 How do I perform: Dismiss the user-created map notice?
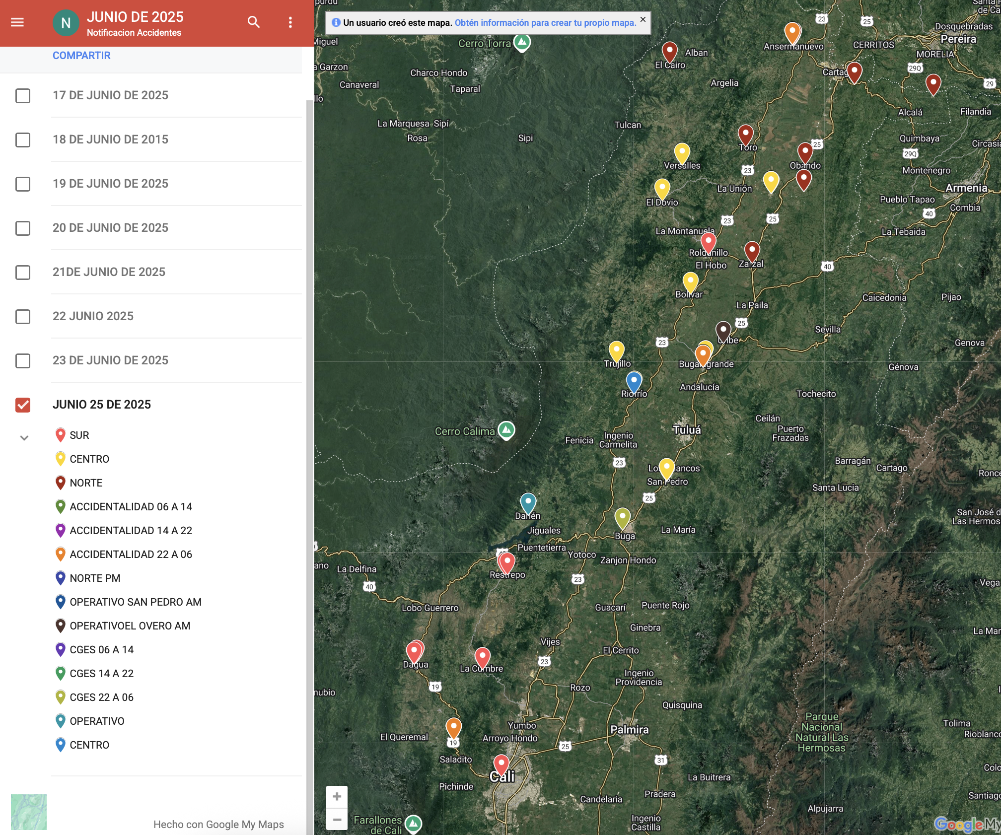coord(643,19)
